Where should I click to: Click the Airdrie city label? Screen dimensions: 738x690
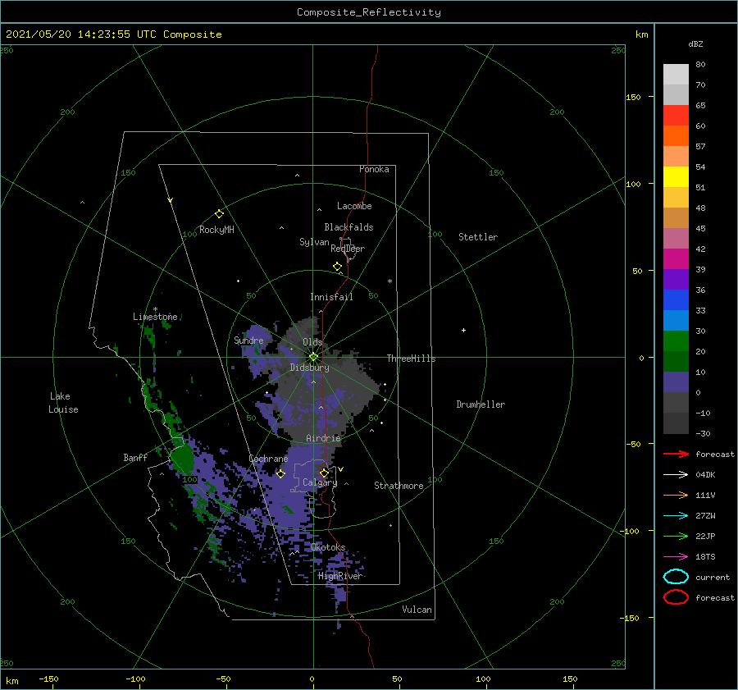(323, 438)
